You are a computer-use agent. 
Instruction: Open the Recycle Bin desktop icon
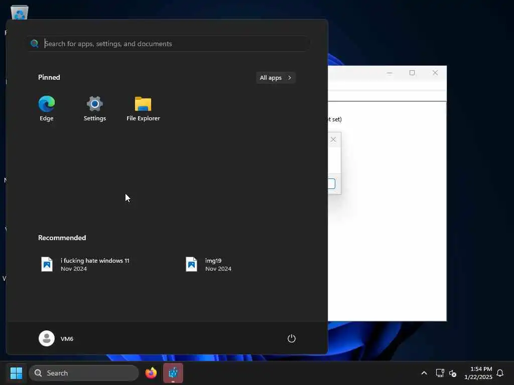pyautogui.click(x=20, y=12)
